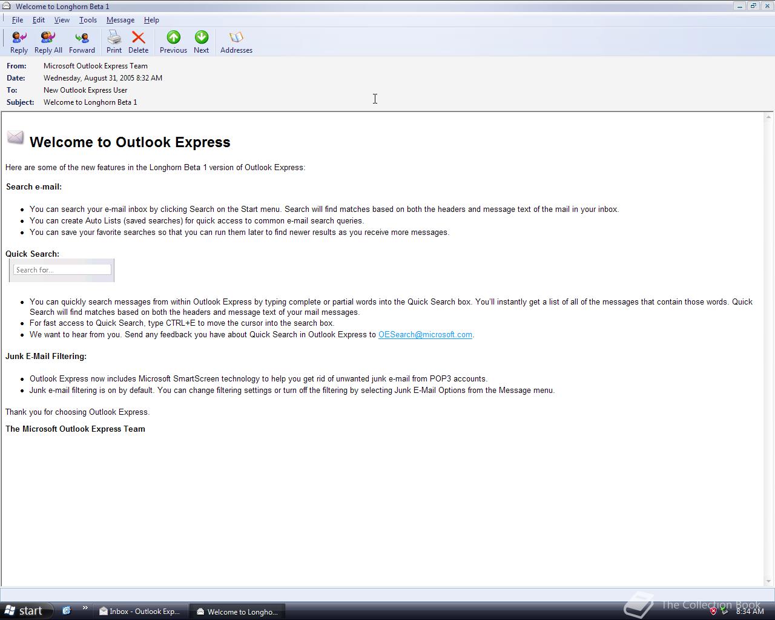This screenshot has height=620, width=775.
Task: Open the Message menu
Action: [120, 20]
